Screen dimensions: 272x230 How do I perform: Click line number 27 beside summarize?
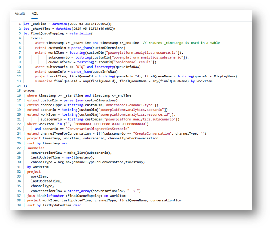19,148
